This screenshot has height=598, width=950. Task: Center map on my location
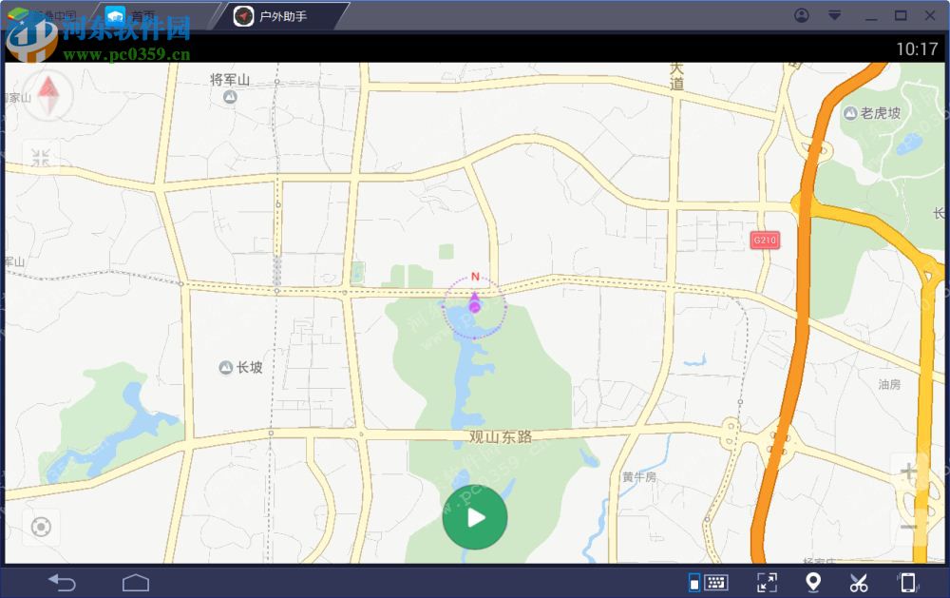click(41, 527)
